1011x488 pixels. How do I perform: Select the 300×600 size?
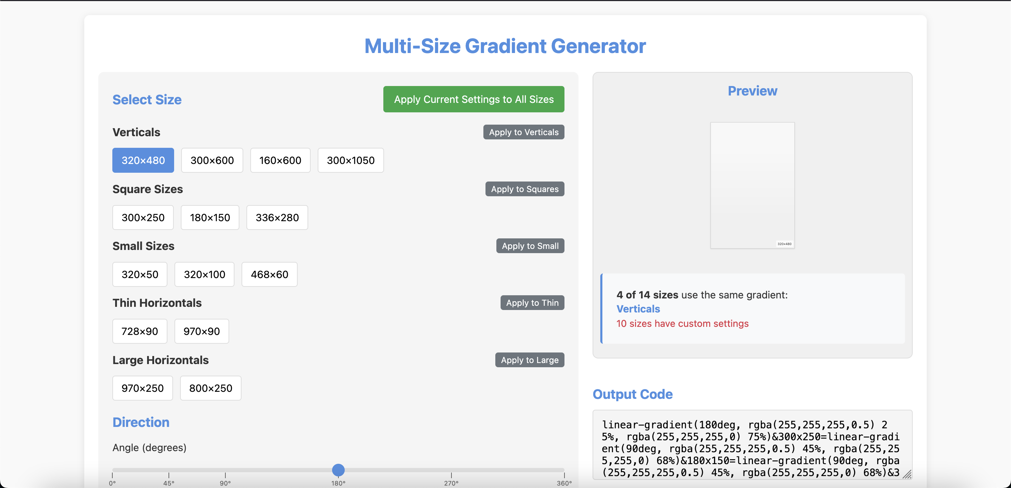212,160
